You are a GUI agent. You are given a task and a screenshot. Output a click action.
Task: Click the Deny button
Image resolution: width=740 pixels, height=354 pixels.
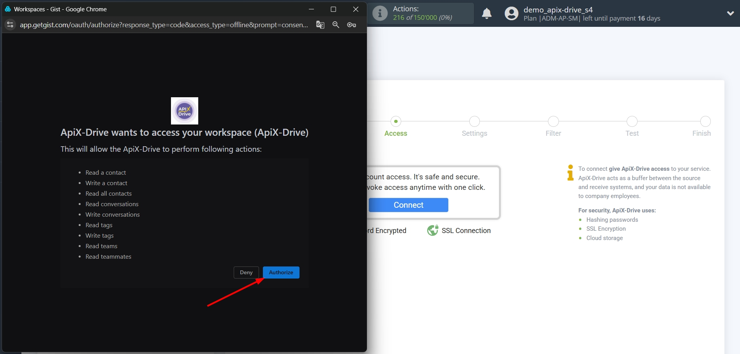tap(246, 272)
